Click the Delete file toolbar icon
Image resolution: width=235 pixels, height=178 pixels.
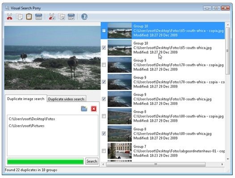click(x=38, y=17)
